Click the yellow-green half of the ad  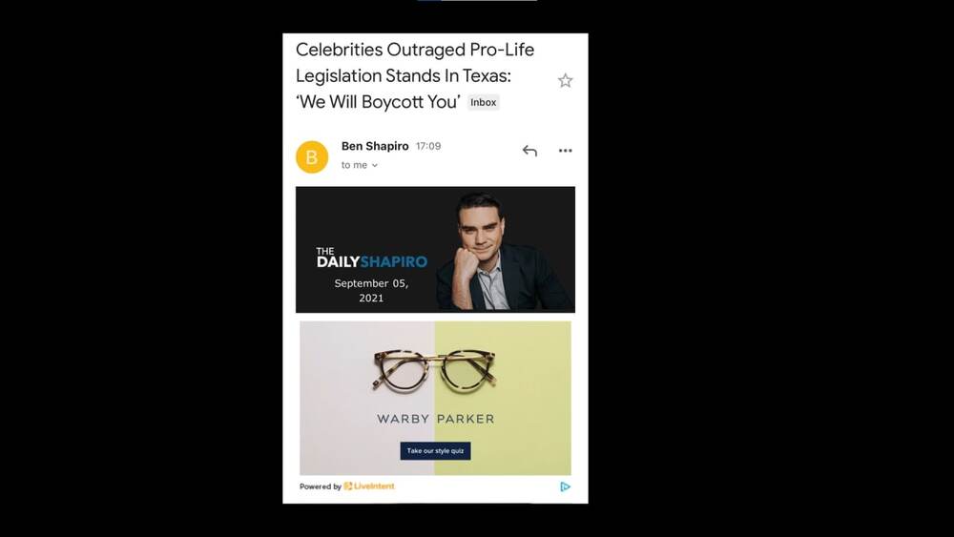503,398
